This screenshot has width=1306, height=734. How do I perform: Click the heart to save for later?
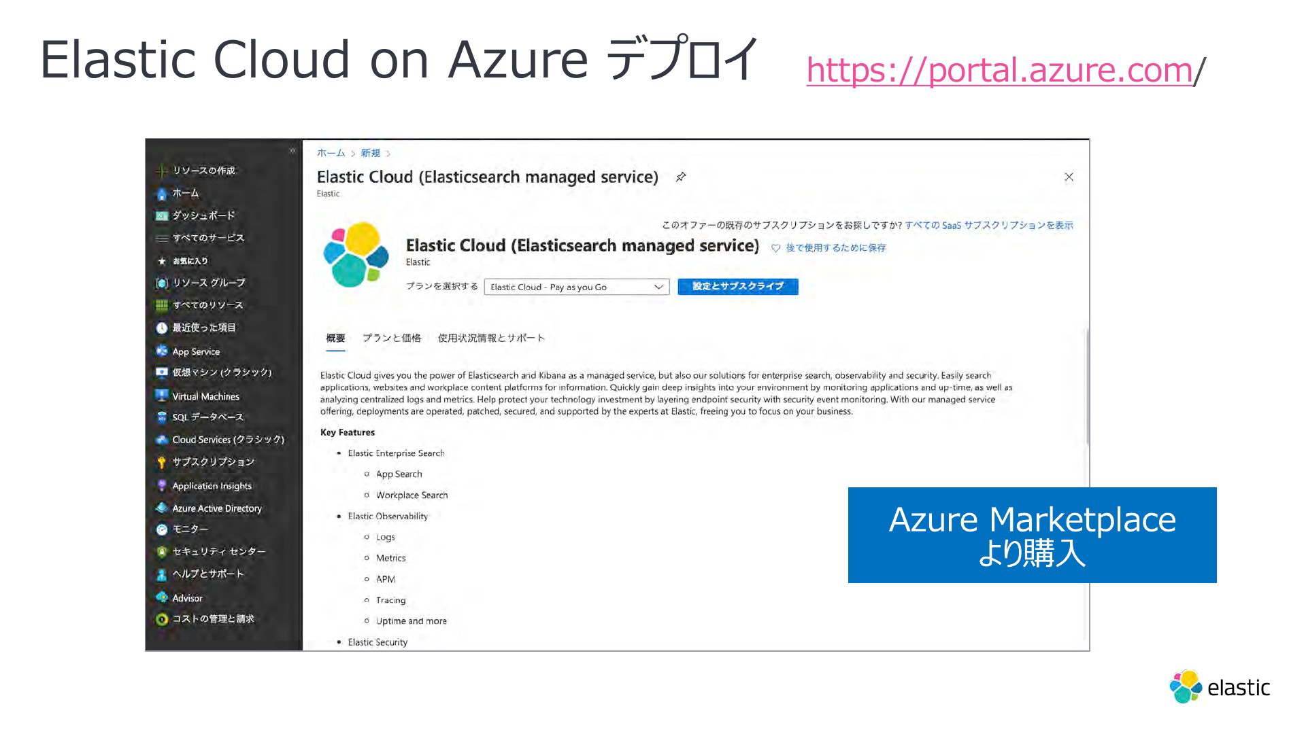click(x=775, y=249)
